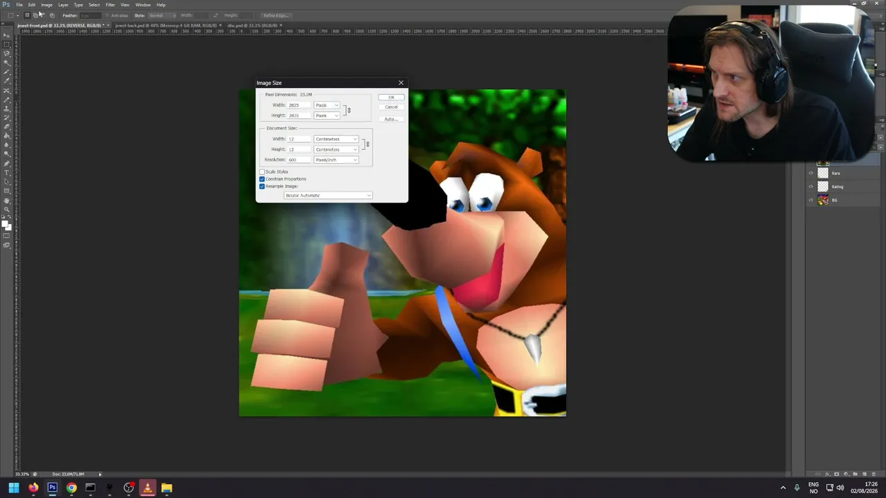Uncheck Constrain Proportions
The image size is (886, 498).
coord(262,179)
